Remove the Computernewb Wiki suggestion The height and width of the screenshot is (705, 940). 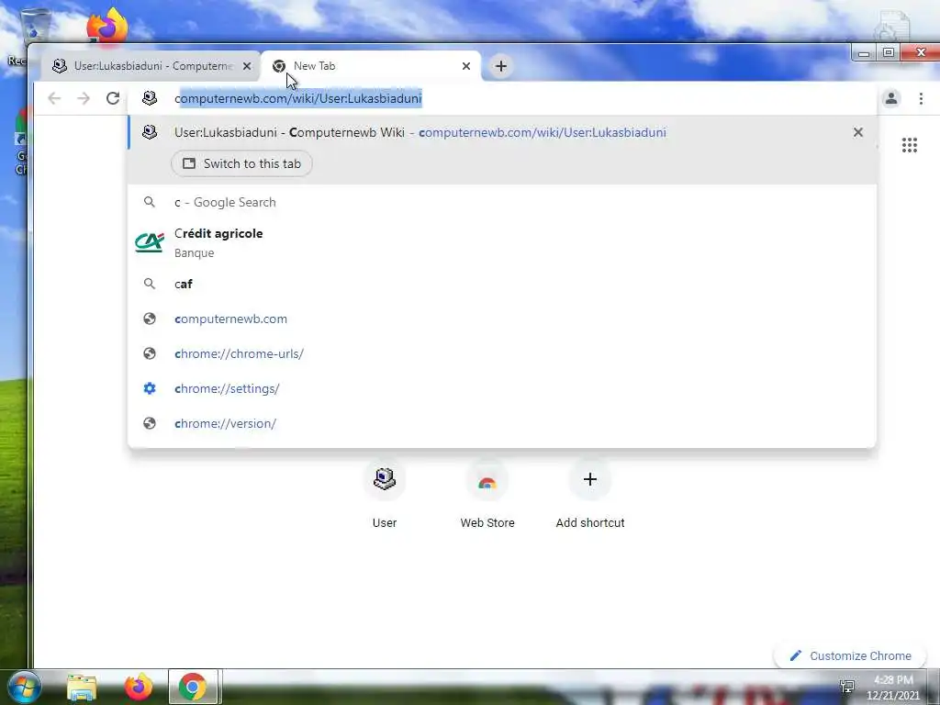(x=858, y=132)
